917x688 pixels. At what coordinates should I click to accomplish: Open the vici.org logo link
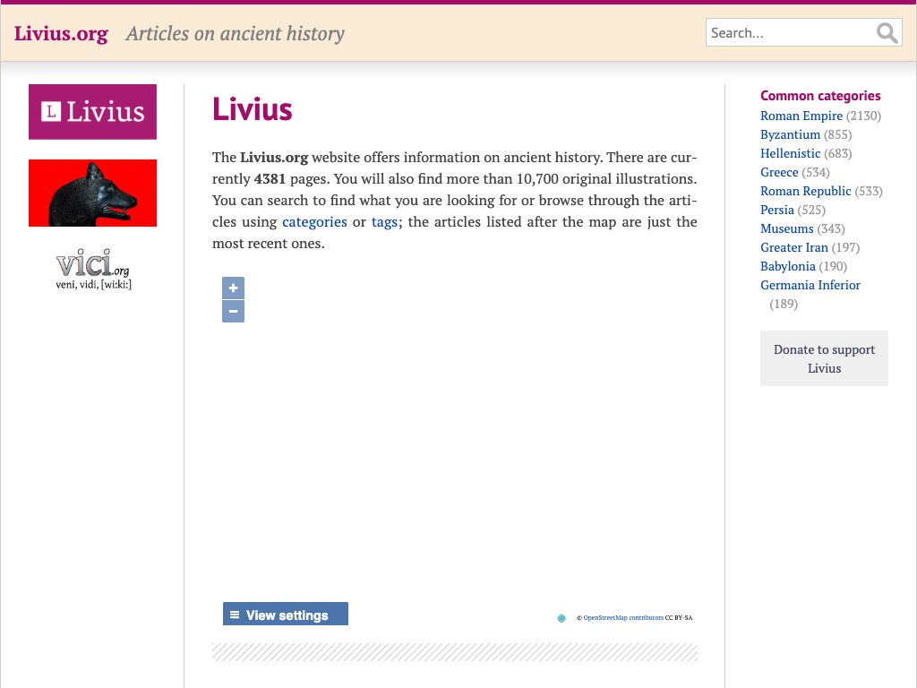pyautogui.click(x=92, y=270)
